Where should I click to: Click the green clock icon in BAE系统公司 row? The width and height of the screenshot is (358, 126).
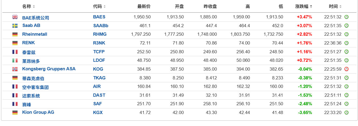pyautogui.click(x=346, y=17)
